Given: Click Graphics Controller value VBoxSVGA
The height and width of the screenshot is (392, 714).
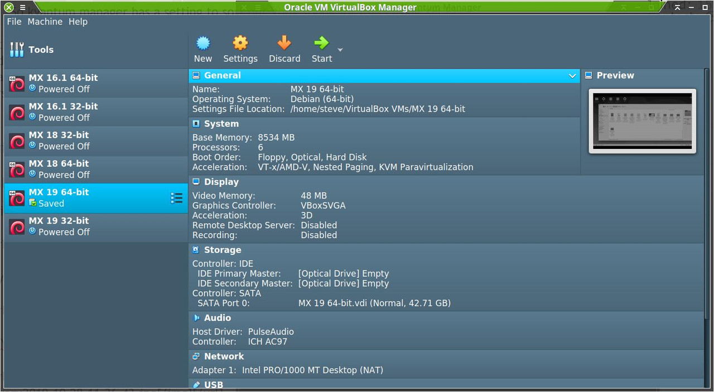Looking at the screenshot, I should coord(323,206).
